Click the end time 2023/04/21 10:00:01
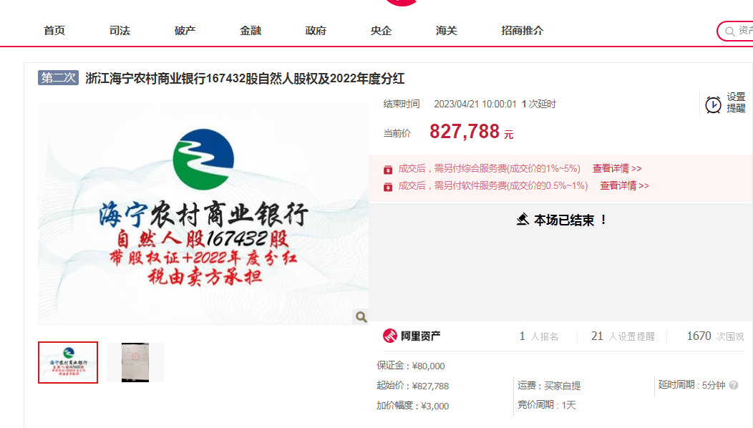The width and height of the screenshot is (753, 428). (475, 104)
